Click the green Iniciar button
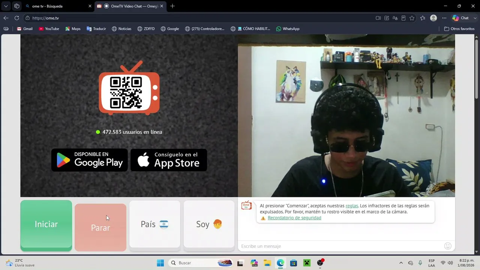The width and height of the screenshot is (480, 270). [x=46, y=225]
